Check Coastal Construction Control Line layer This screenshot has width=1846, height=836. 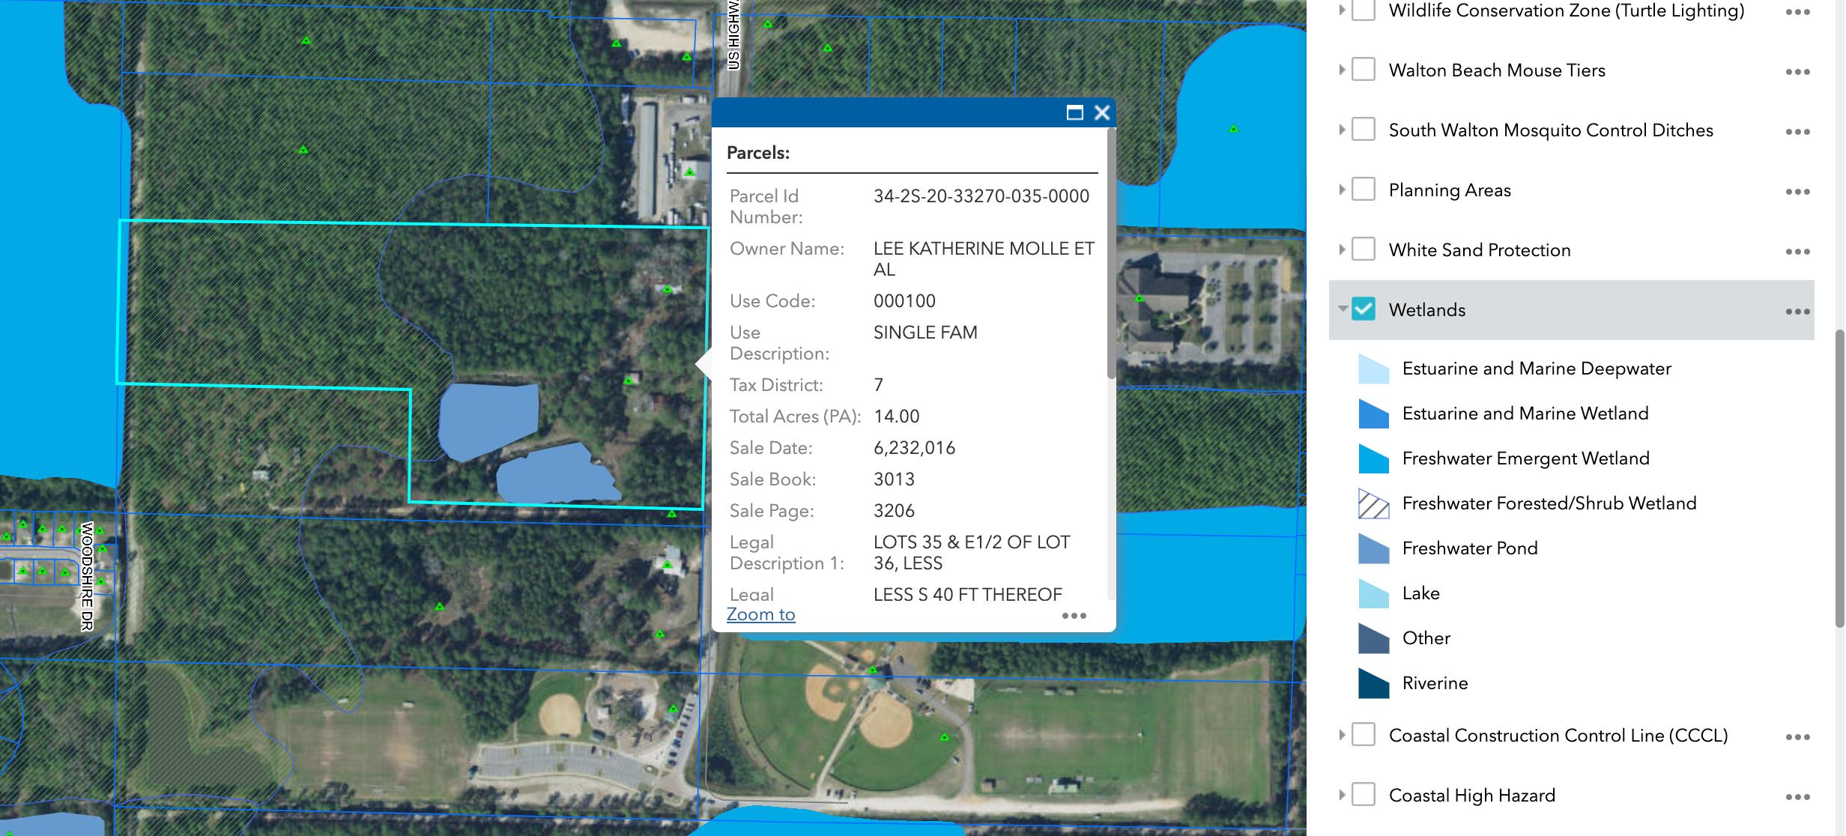pos(1364,735)
